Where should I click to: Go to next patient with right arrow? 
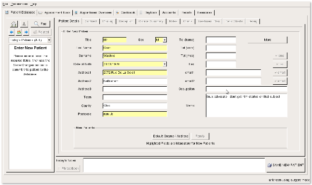coord(26,32)
